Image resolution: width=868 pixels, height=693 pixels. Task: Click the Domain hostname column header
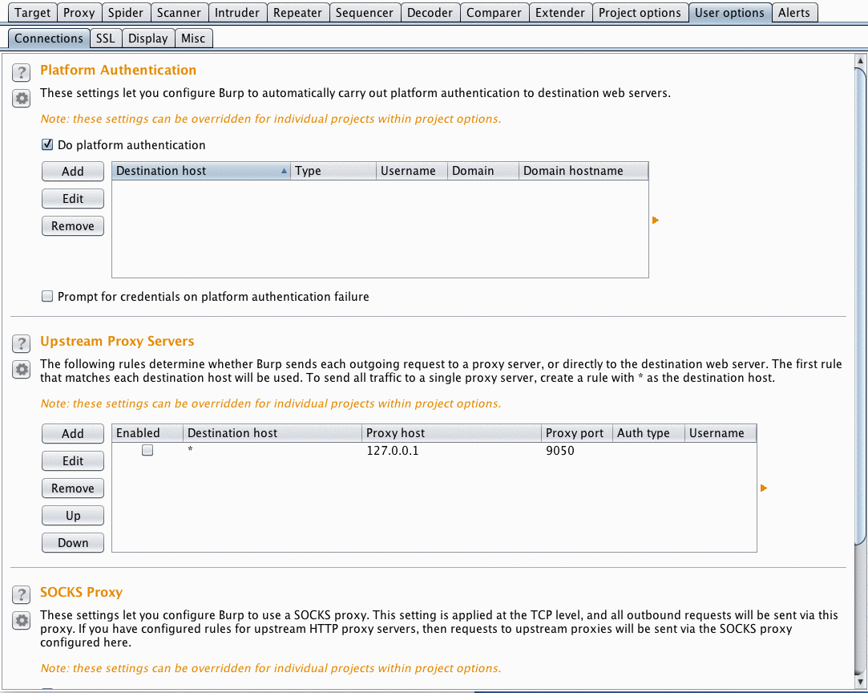click(x=583, y=171)
